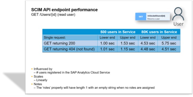Click the '80K users in Service' column header
Image resolution: width=193 pixels, height=97 pixels.
click(x=159, y=32)
